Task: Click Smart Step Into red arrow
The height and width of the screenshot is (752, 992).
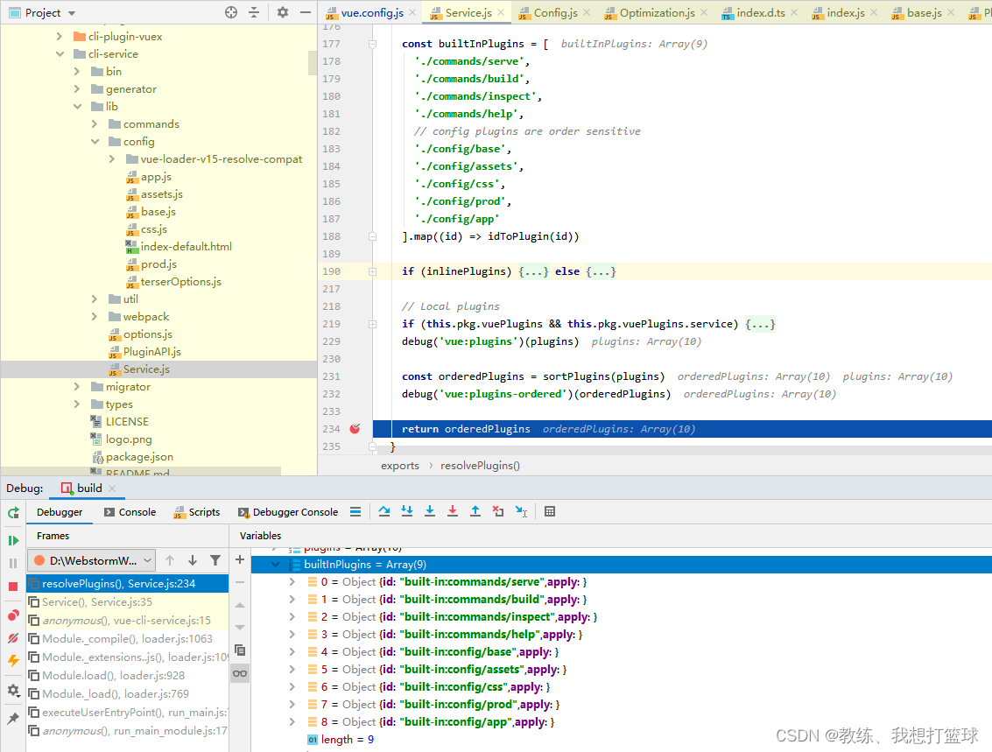Action: [453, 511]
